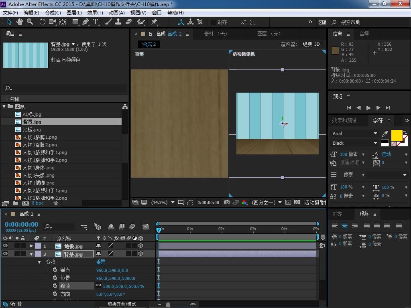Select the Pen tool
Image resolution: width=411 pixels, height=308 pixels.
[85, 22]
